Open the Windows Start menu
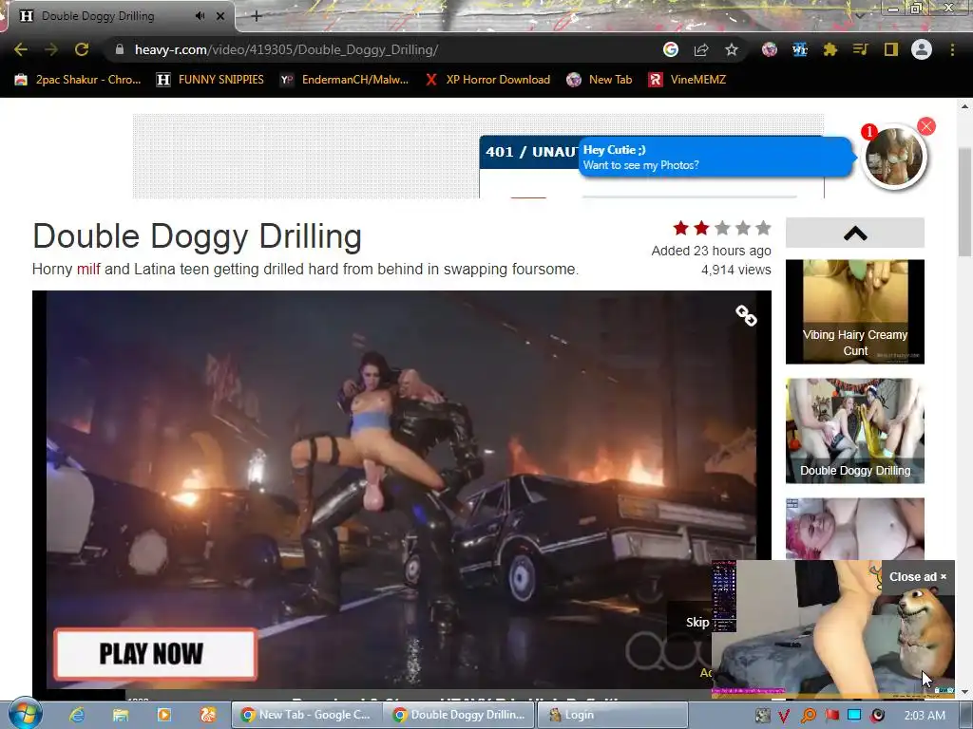The width and height of the screenshot is (973, 729). click(25, 714)
